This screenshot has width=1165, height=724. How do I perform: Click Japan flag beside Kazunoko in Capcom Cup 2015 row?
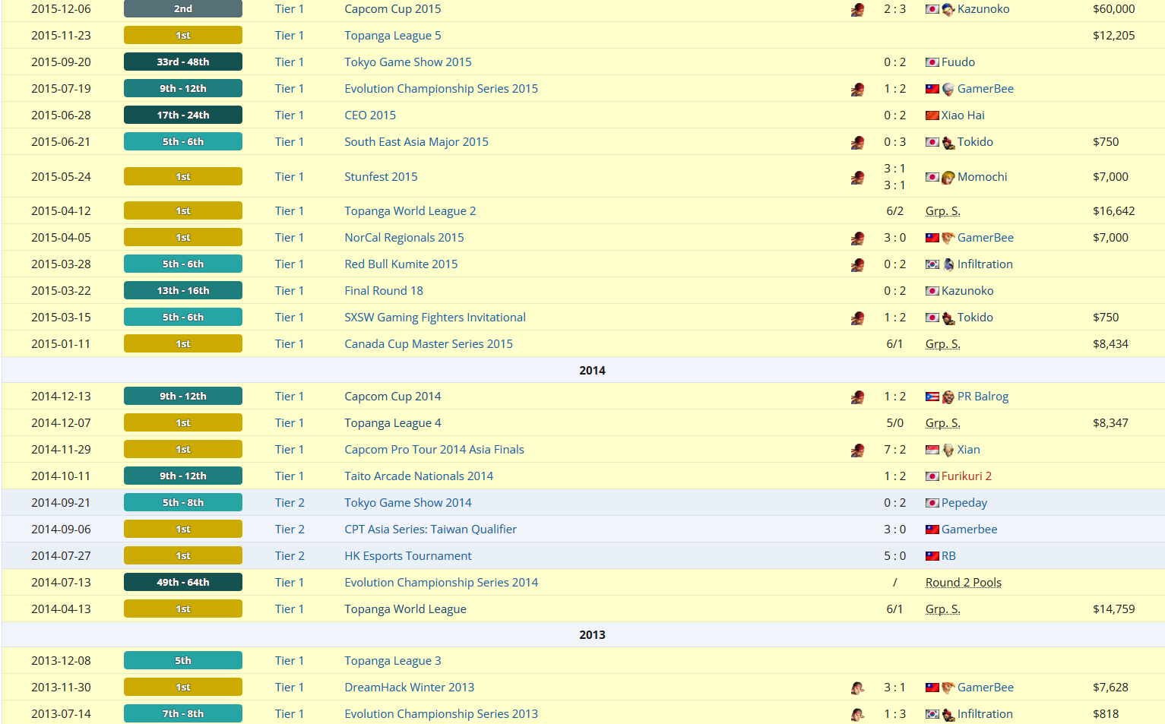[x=932, y=9]
